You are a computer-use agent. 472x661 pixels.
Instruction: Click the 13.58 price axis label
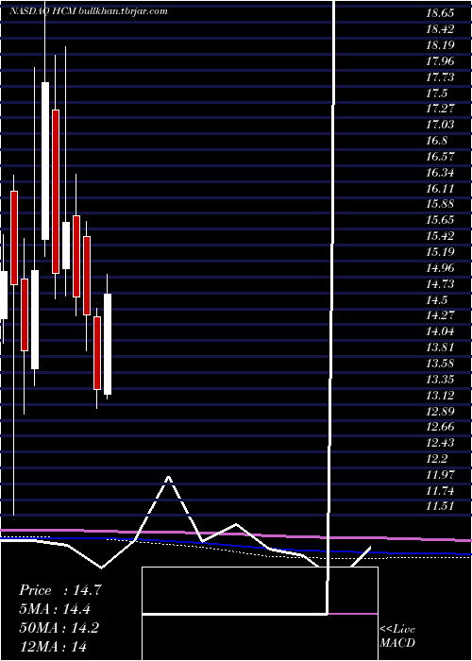[x=440, y=364]
